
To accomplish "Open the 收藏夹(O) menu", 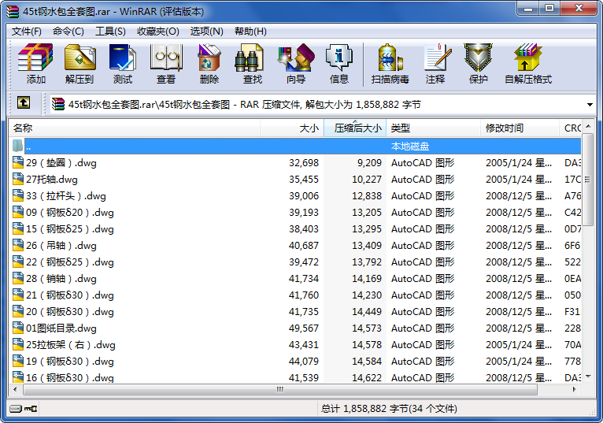I will (158, 32).
